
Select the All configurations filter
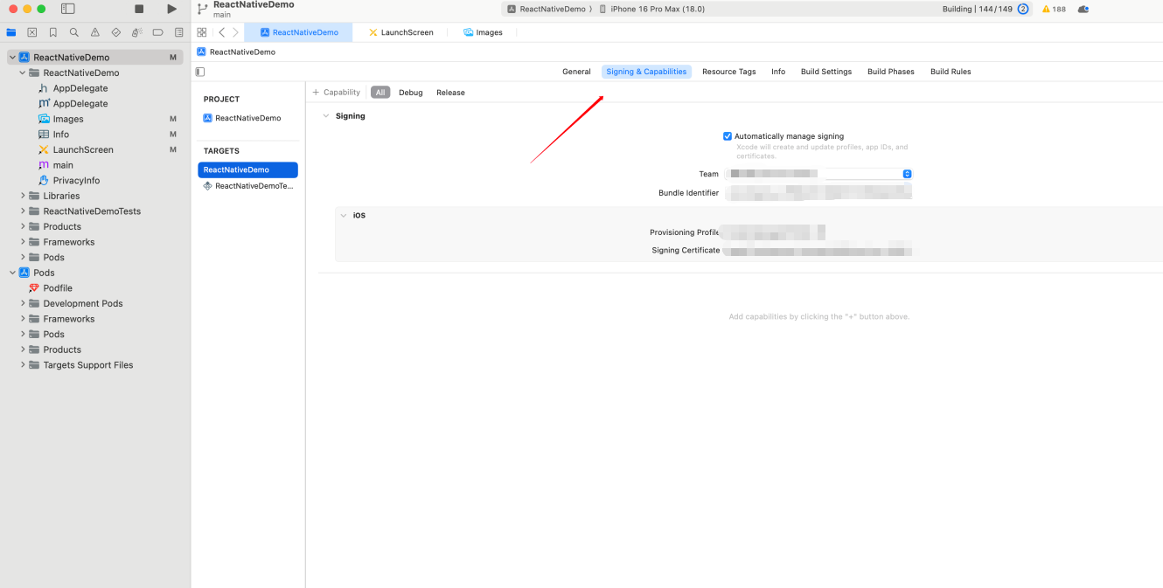380,93
